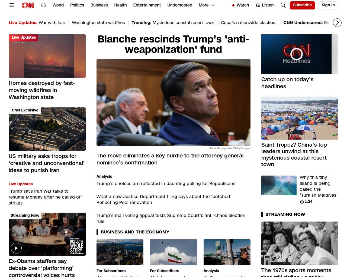347x277 pixels.
Task: Open the Underscored section
Action: point(180,5)
